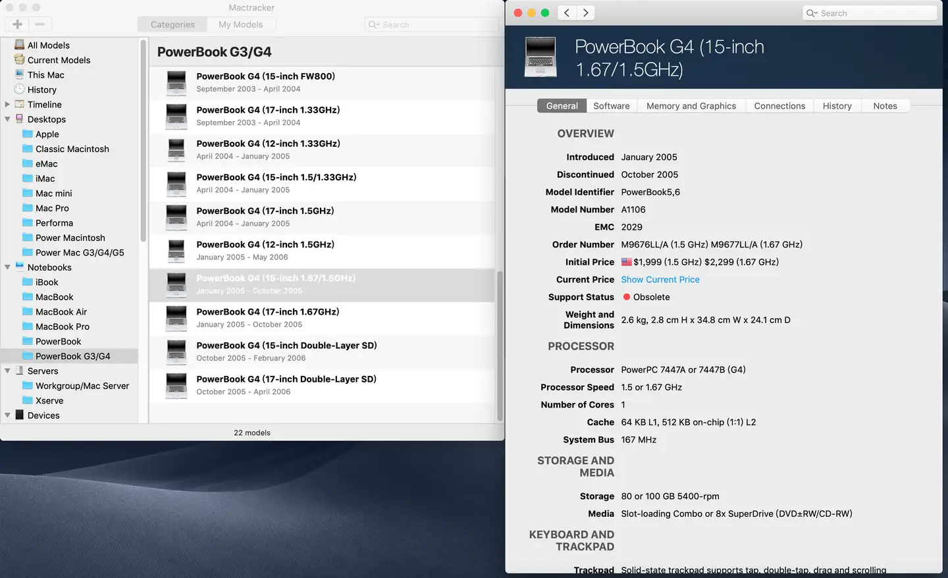
Task: Select the Power Macintosh category
Action: coord(70,238)
